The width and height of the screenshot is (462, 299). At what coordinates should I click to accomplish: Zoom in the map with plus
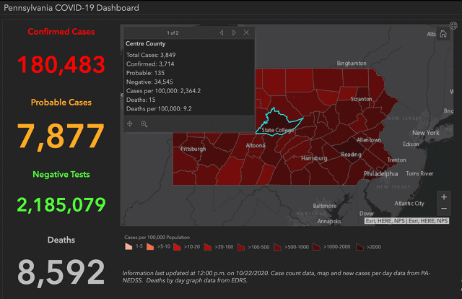[x=444, y=196]
